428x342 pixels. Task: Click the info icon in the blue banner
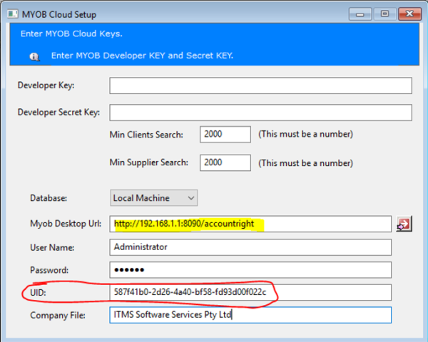(34, 56)
